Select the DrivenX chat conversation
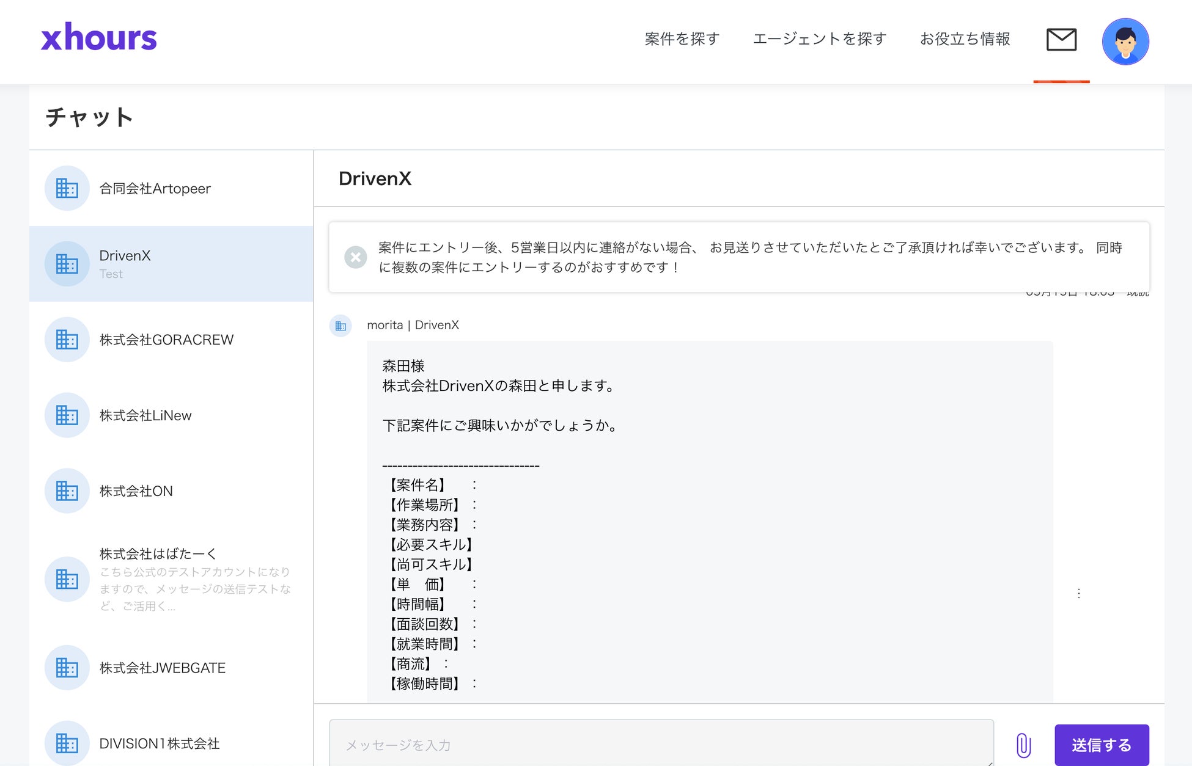The height and width of the screenshot is (766, 1192). tap(171, 264)
